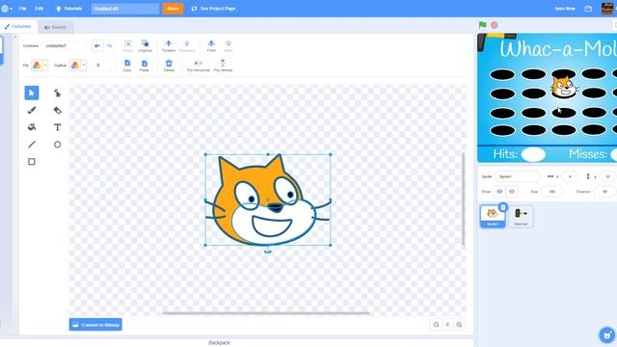The width and height of the screenshot is (617, 347).
Task: Open the File menu
Action: pos(22,9)
